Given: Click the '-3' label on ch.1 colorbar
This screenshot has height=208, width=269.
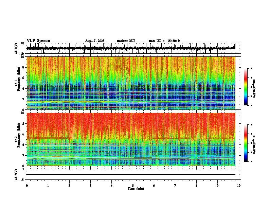Looking at the screenshot, I should [251, 68].
